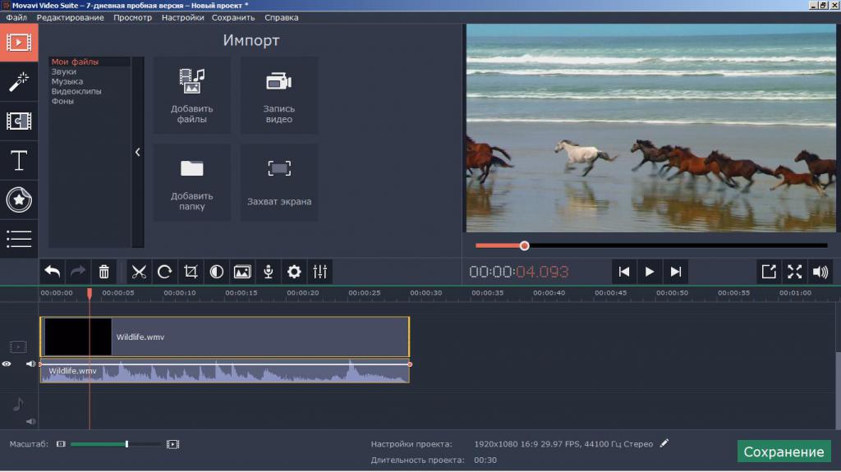Open the Просмотр menu
This screenshot has width=841, height=472.
(132, 17)
